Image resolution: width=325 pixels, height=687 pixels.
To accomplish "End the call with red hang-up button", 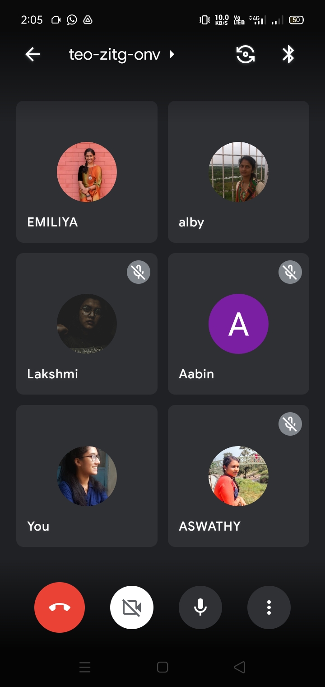I will tap(60, 607).
